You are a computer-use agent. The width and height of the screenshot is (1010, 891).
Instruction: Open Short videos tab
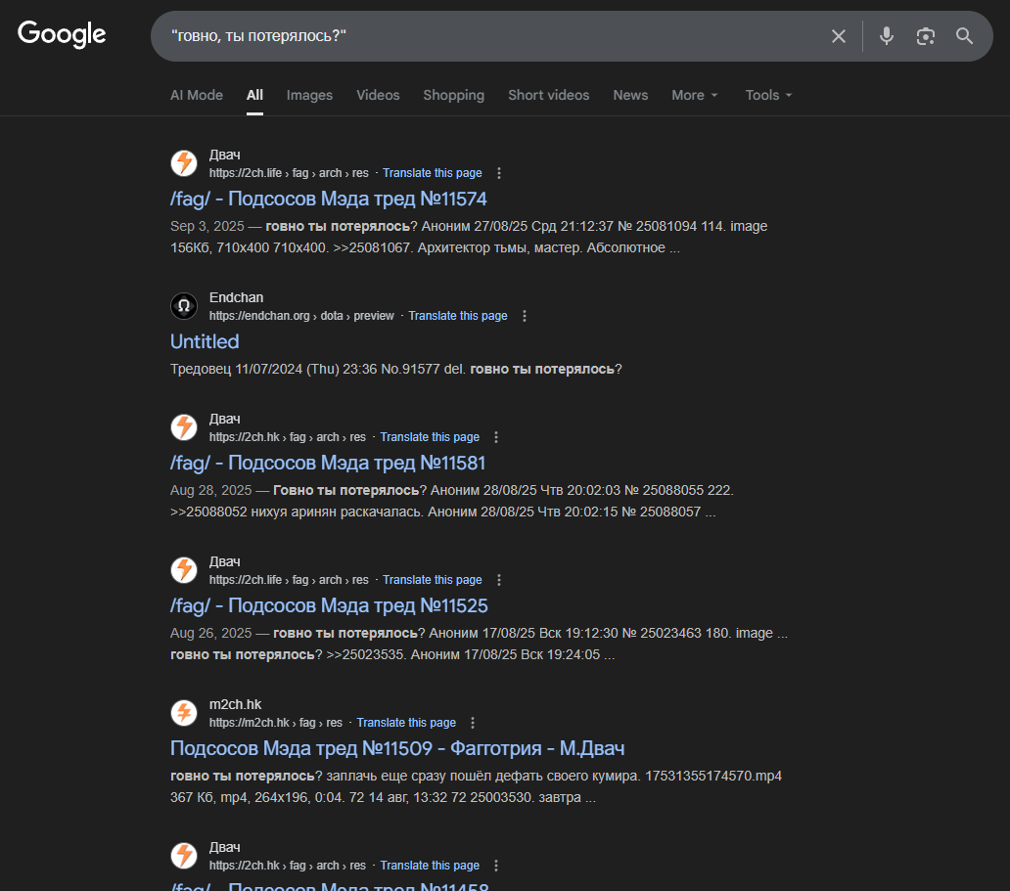point(549,95)
